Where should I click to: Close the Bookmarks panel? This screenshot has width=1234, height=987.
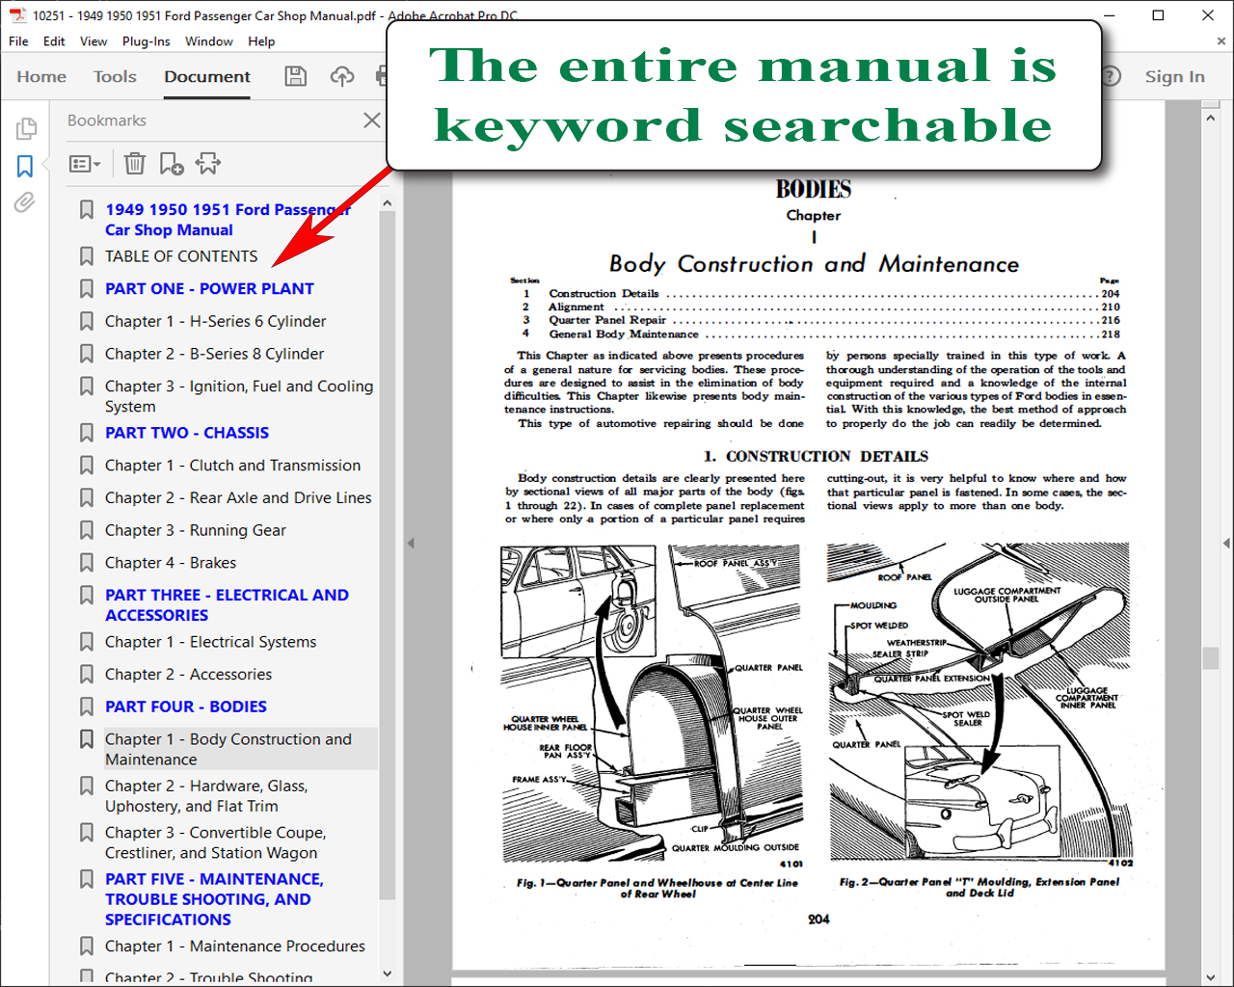[x=371, y=120]
